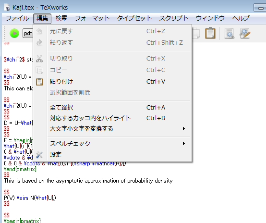This screenshot has width=266, height=223.
Task: Choose 全て選択 menu entry
Action: (112, 108)
